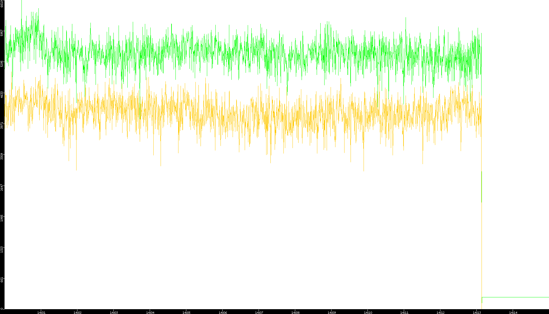Image resolution: width=549 pixels, height=314 pixels.
Task: Click the 14:13 time axis label
Action: [x=477, y=312]
